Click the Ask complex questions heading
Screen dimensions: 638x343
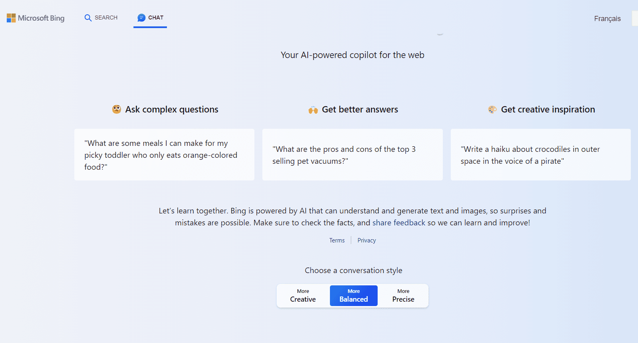point(172,109)
